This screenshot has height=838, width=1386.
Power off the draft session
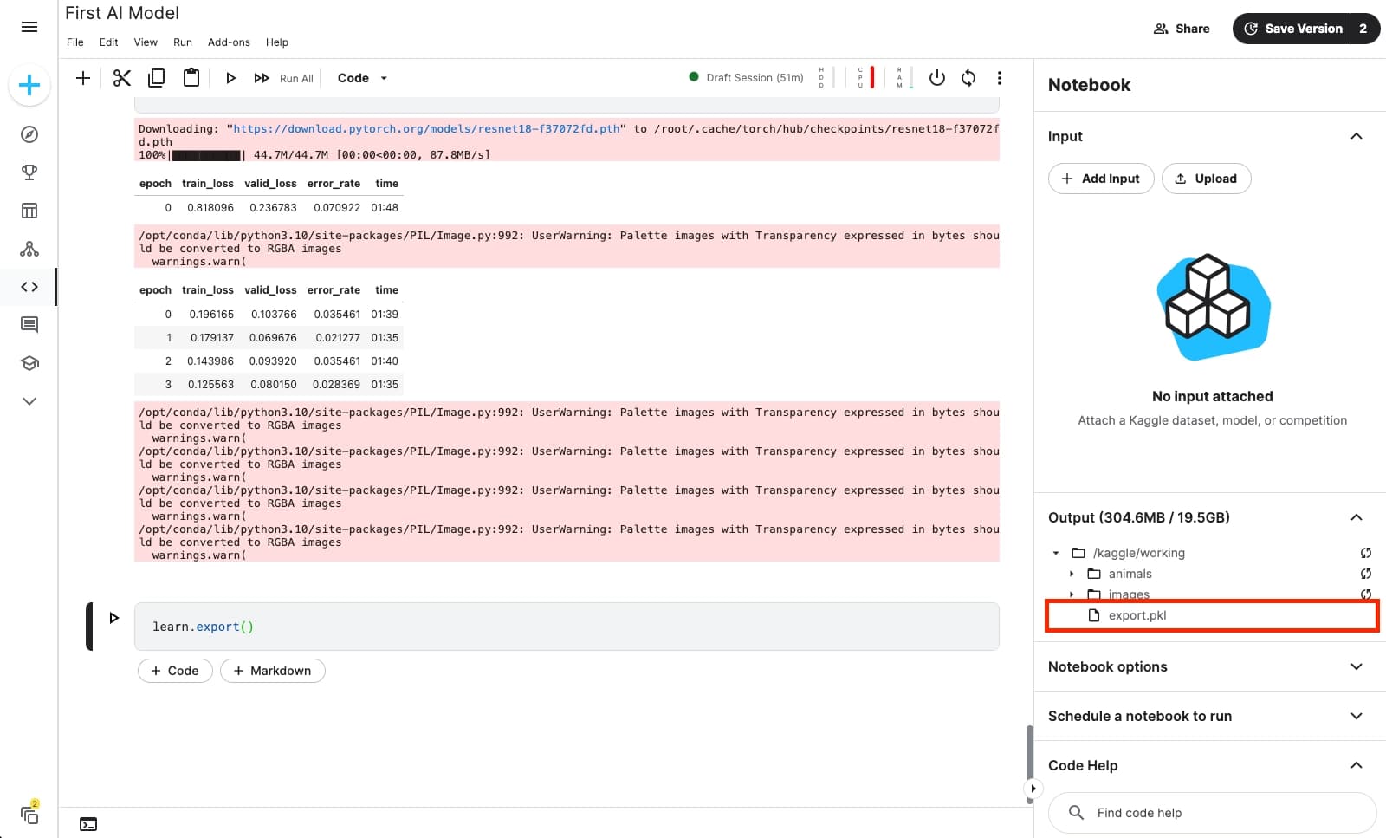936,77
